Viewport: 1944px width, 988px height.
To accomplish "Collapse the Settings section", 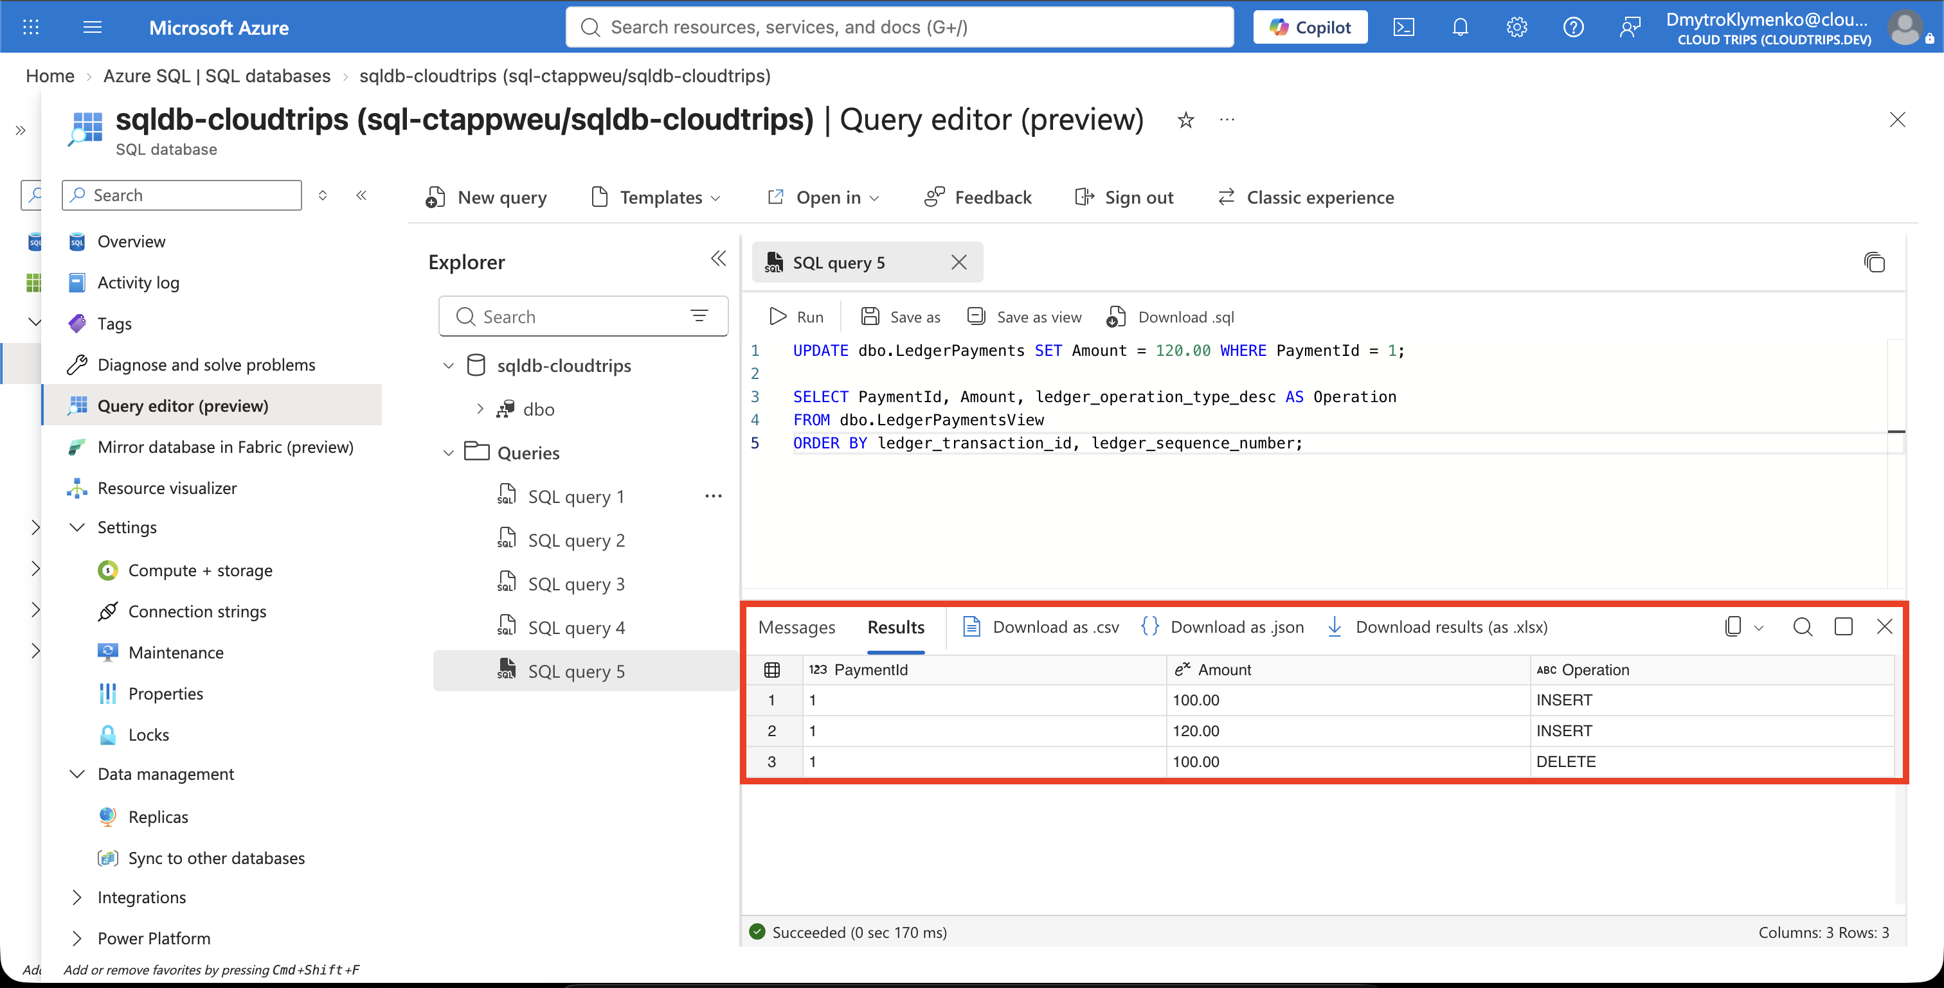I will pos(77,527).
